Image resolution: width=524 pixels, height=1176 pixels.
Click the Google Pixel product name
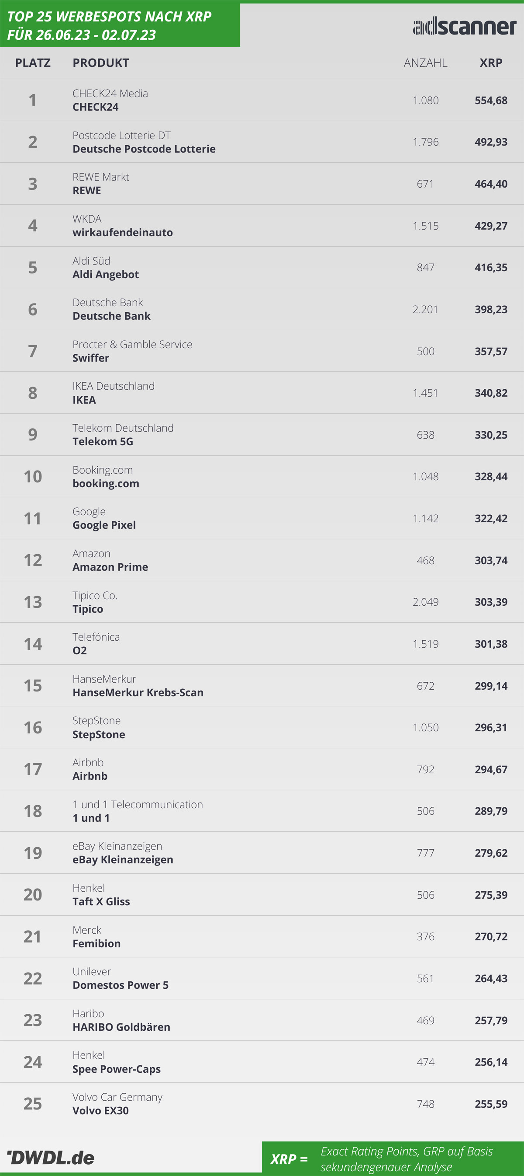(104, 525)
